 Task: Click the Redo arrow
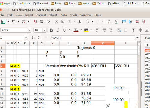97,22
